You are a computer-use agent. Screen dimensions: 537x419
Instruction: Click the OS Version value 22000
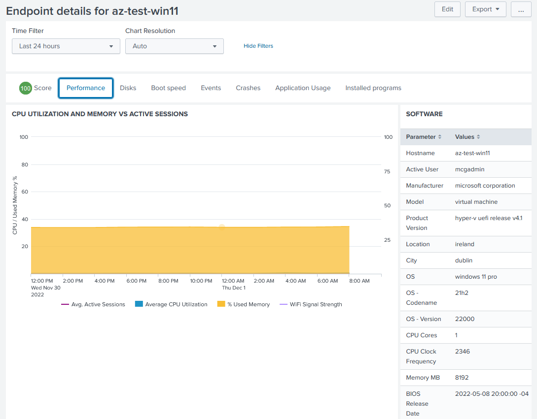(x=465, y=319)
